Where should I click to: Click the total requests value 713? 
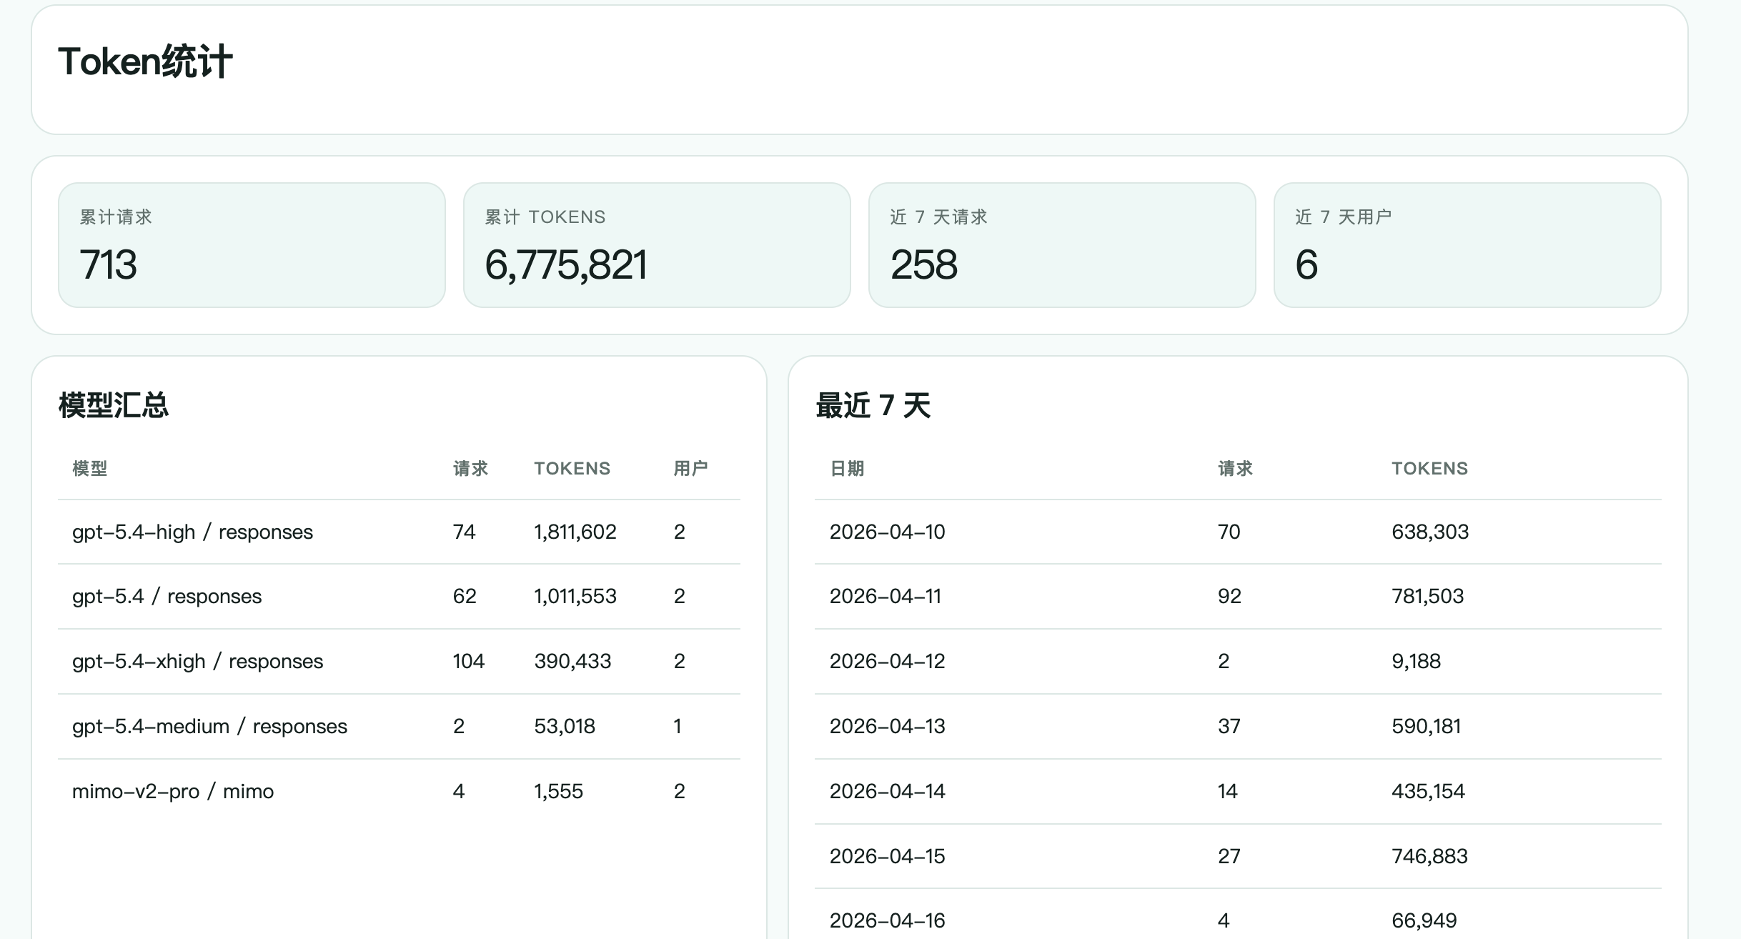coord(108,264)
